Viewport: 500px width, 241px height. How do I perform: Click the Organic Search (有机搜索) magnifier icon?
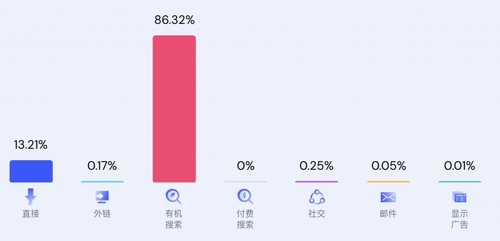174,197
